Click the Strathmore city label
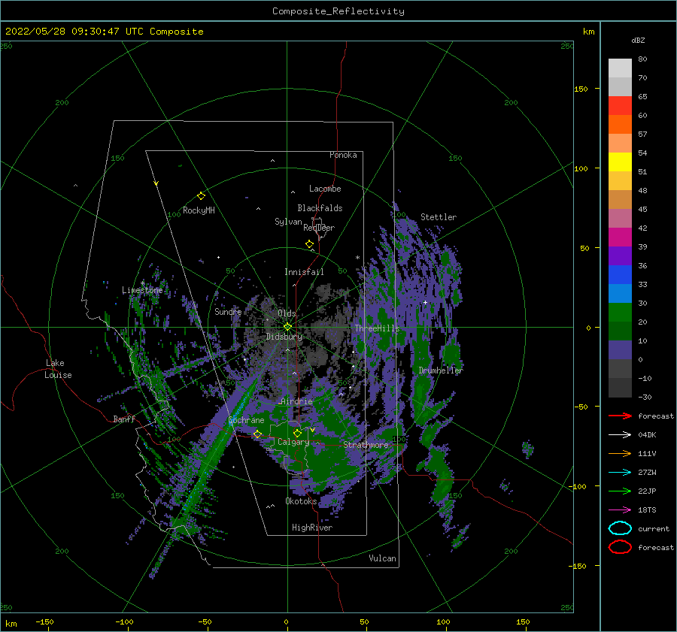 coord(366,445)
